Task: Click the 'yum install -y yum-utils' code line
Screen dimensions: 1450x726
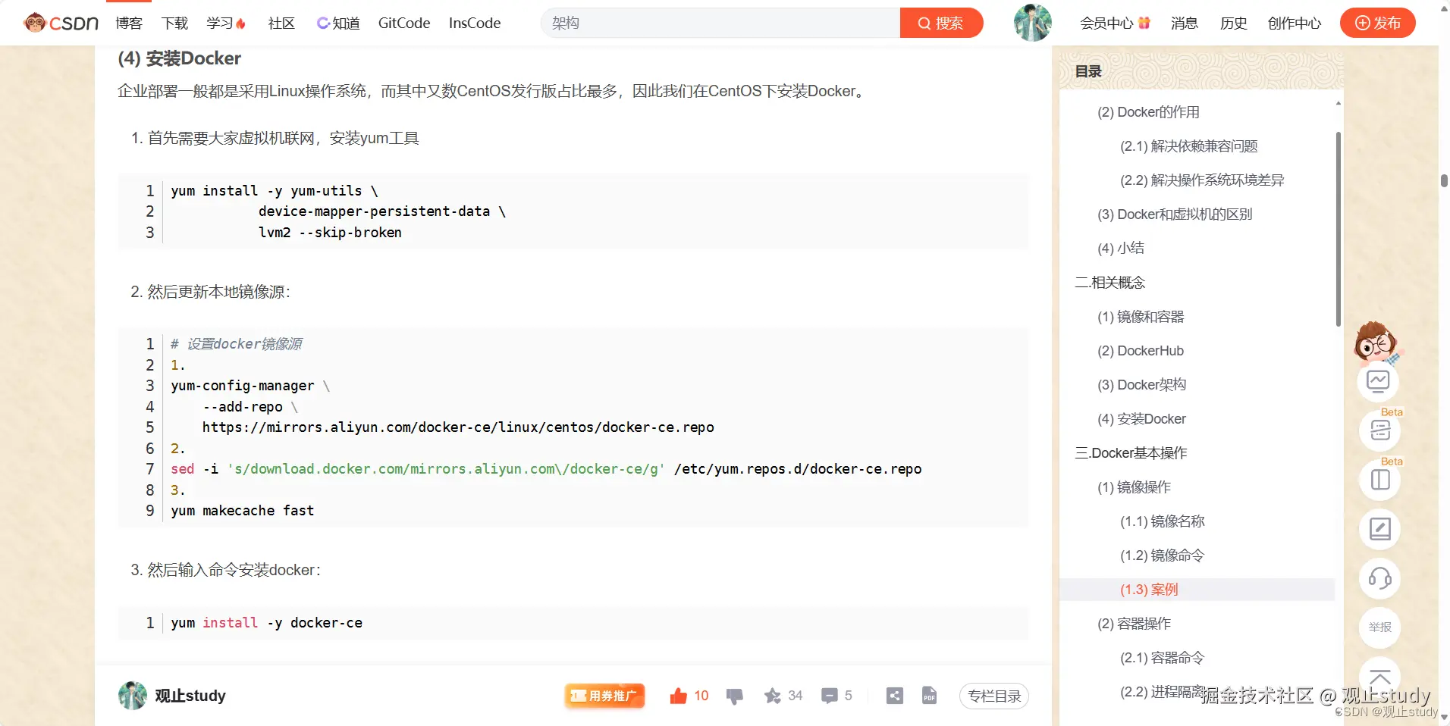Action: [x=275, y=191]
